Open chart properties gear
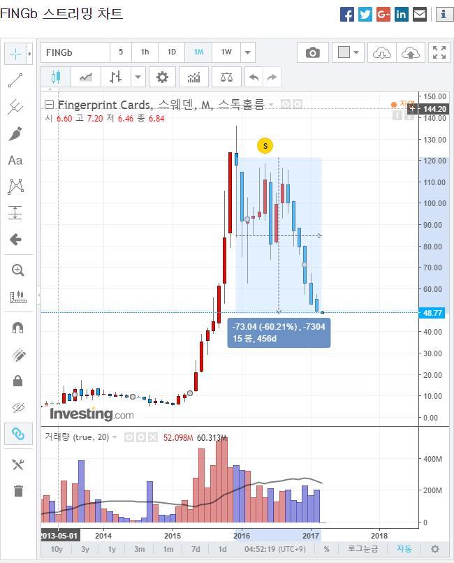 (162, 77)
